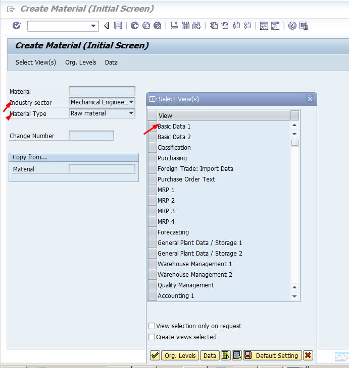Click the Create New Session icon

point(264,26)
